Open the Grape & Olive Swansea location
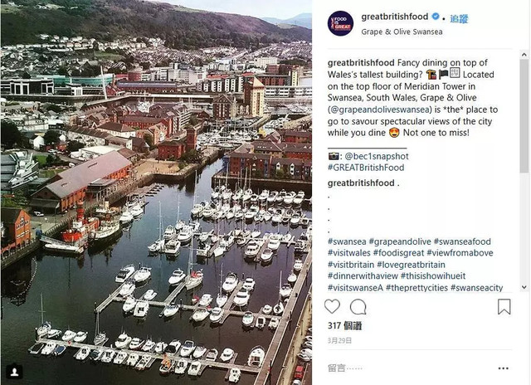The image size is (531, 385). [x=402, y=32]
